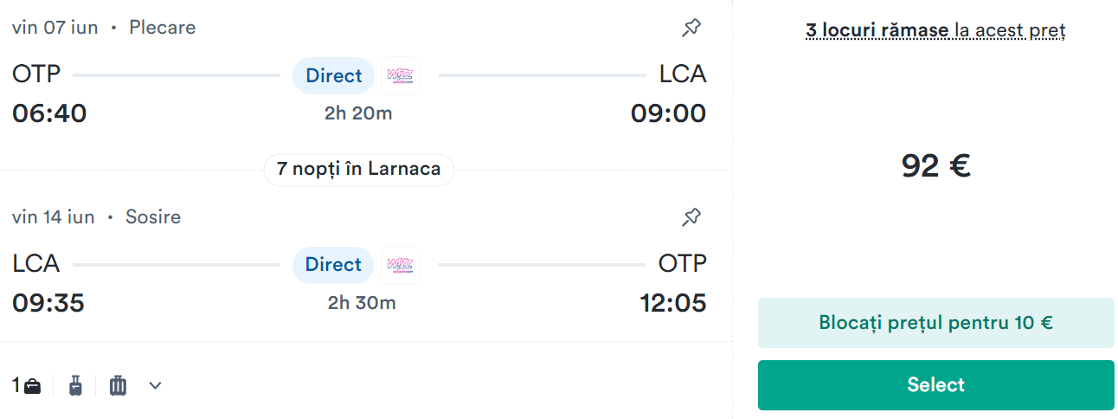1118x419 pixels.
Task: Click the checked luggage icon
Action: coord(119,385)
